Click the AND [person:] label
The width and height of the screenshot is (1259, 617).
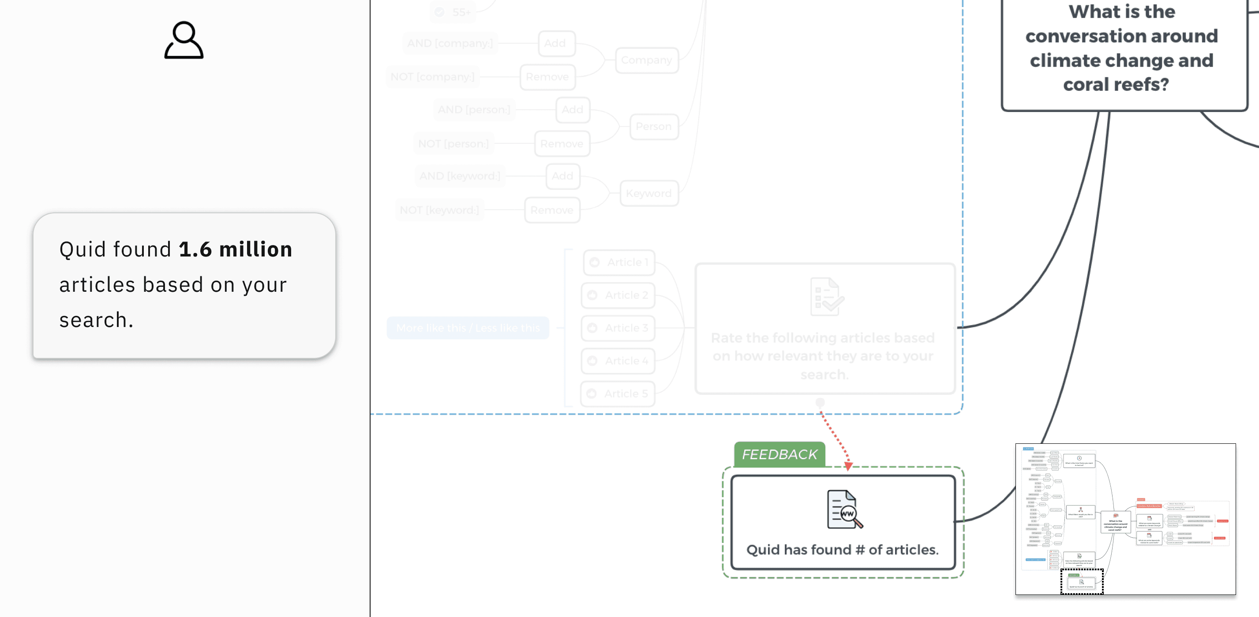click(x=474, y=110)
